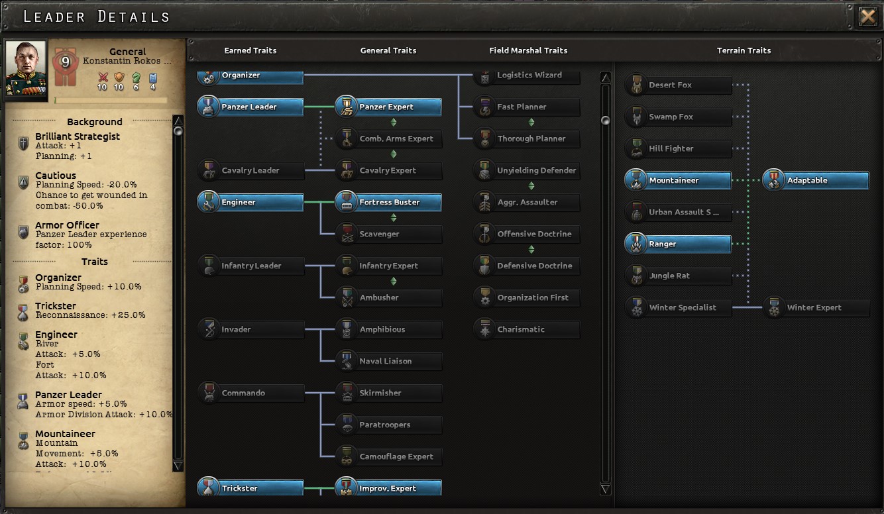
Task: Click the Terrain Traits column header
Action: click(x=744, y=50)
